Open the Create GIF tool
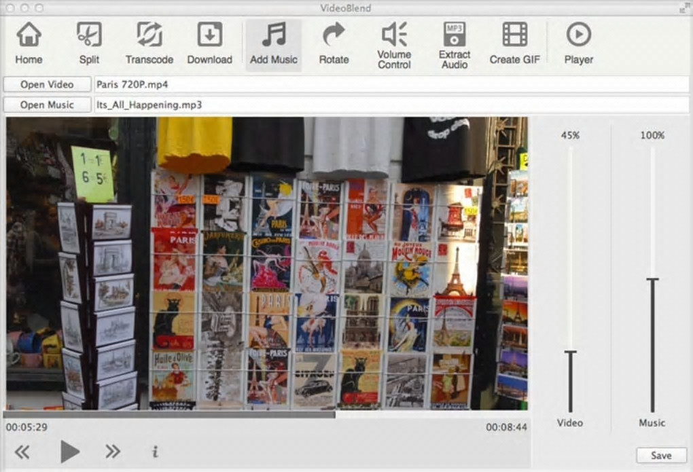Image resolution: width=693 pixels, height=472 pixels. click(514, 43)
